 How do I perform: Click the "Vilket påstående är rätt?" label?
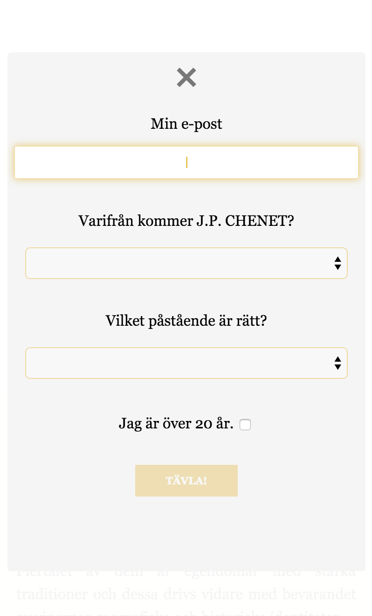point(186,321)
